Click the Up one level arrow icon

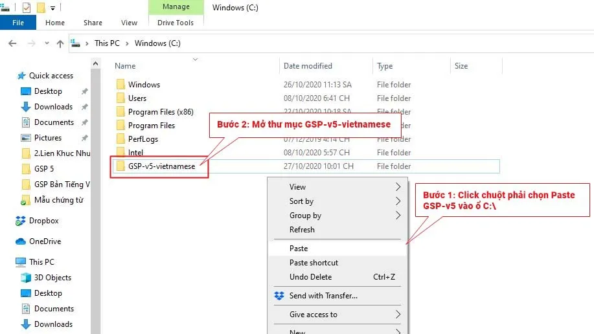tap(60, 43)
